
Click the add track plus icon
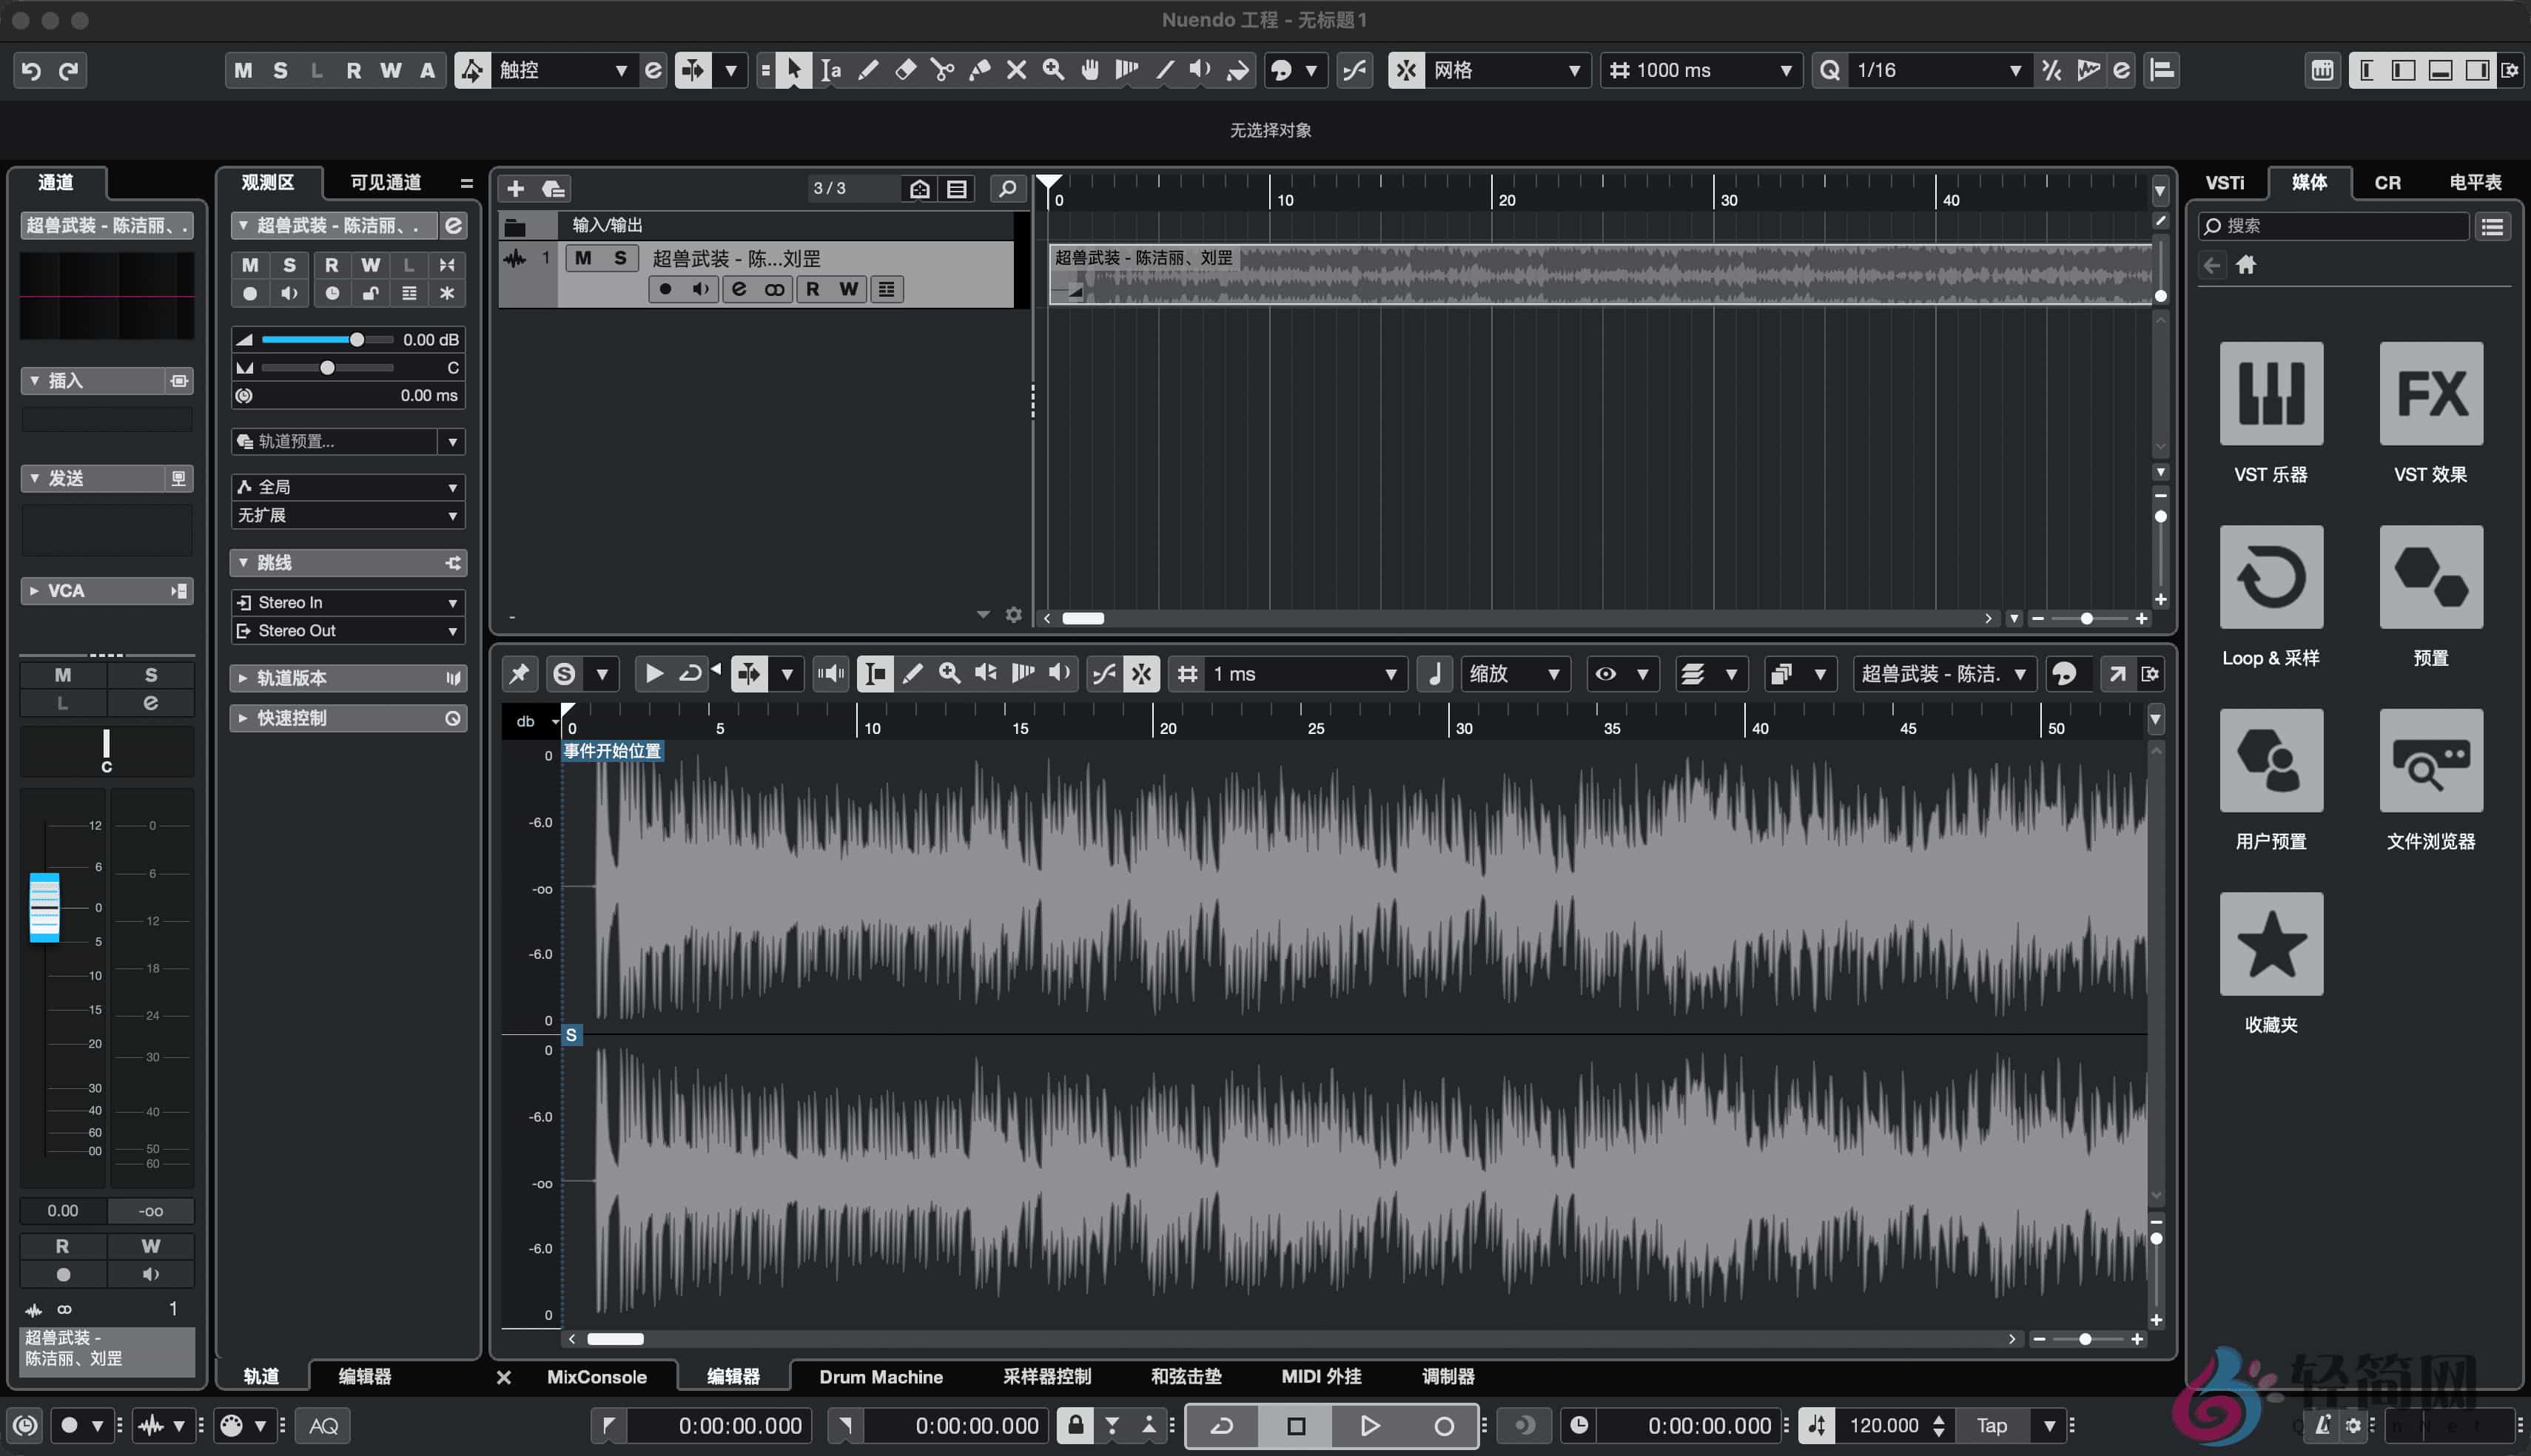(x=516, y=188)
